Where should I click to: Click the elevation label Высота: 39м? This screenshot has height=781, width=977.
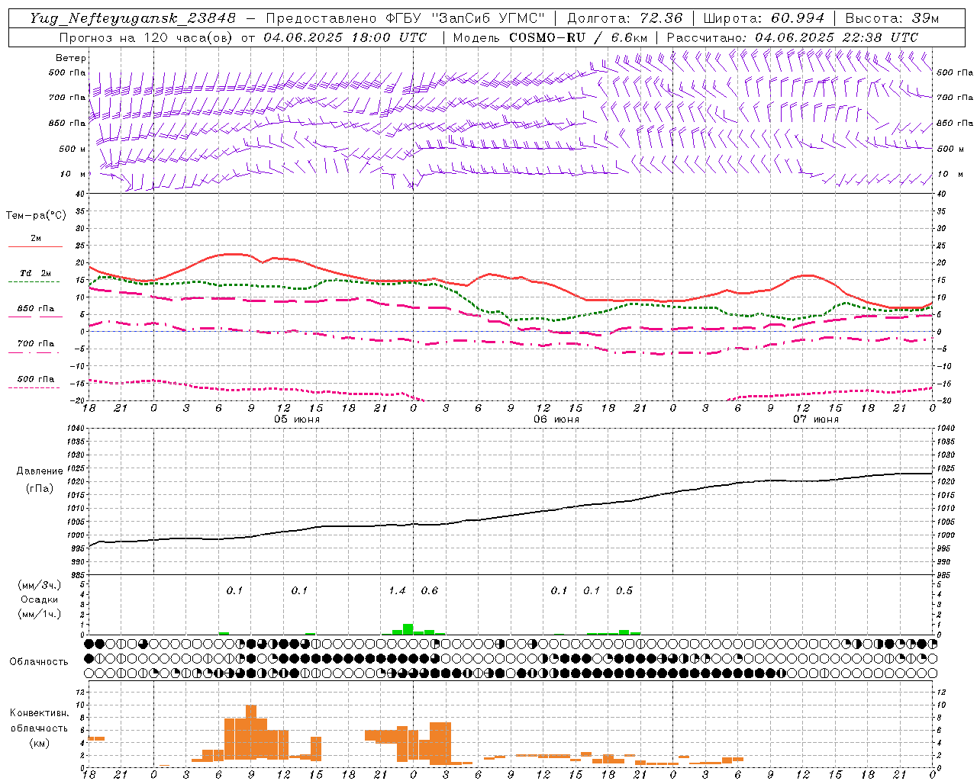[892, 18]
